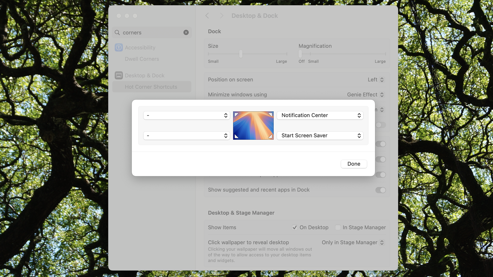Click the bottom-right corner triangle on the preview
The image size is (493, 277).
click(x=270, y=136)
